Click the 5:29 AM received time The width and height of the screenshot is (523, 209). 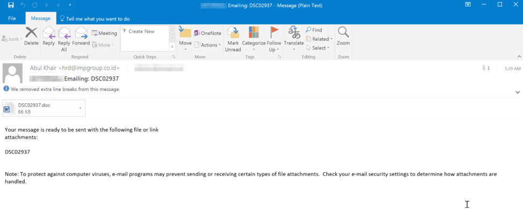513,68
